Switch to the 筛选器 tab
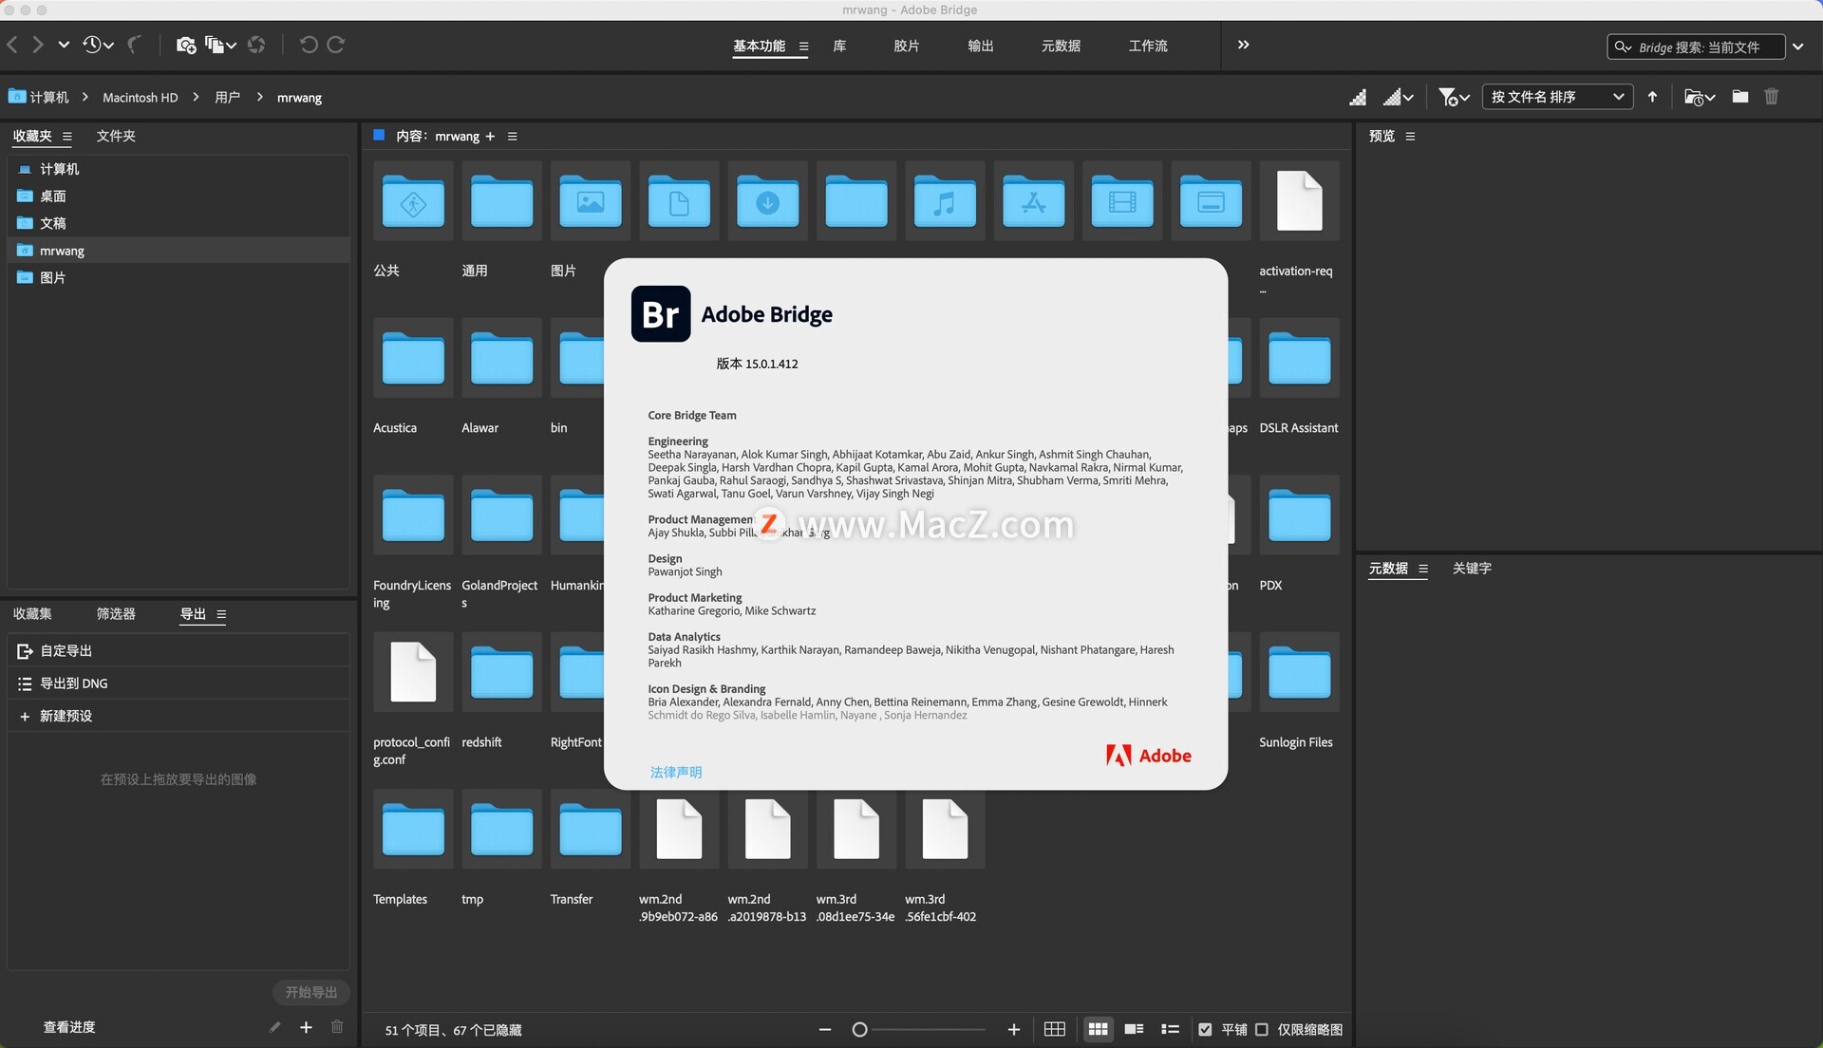The height and width of the screenshot is (1048, 1823). coord(116,614)
